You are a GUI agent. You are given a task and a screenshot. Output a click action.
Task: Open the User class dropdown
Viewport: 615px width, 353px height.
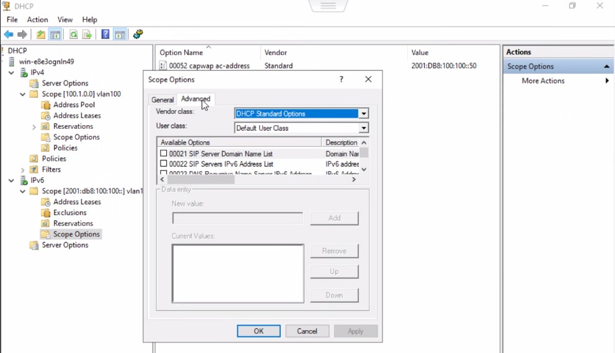click(363, 128)
